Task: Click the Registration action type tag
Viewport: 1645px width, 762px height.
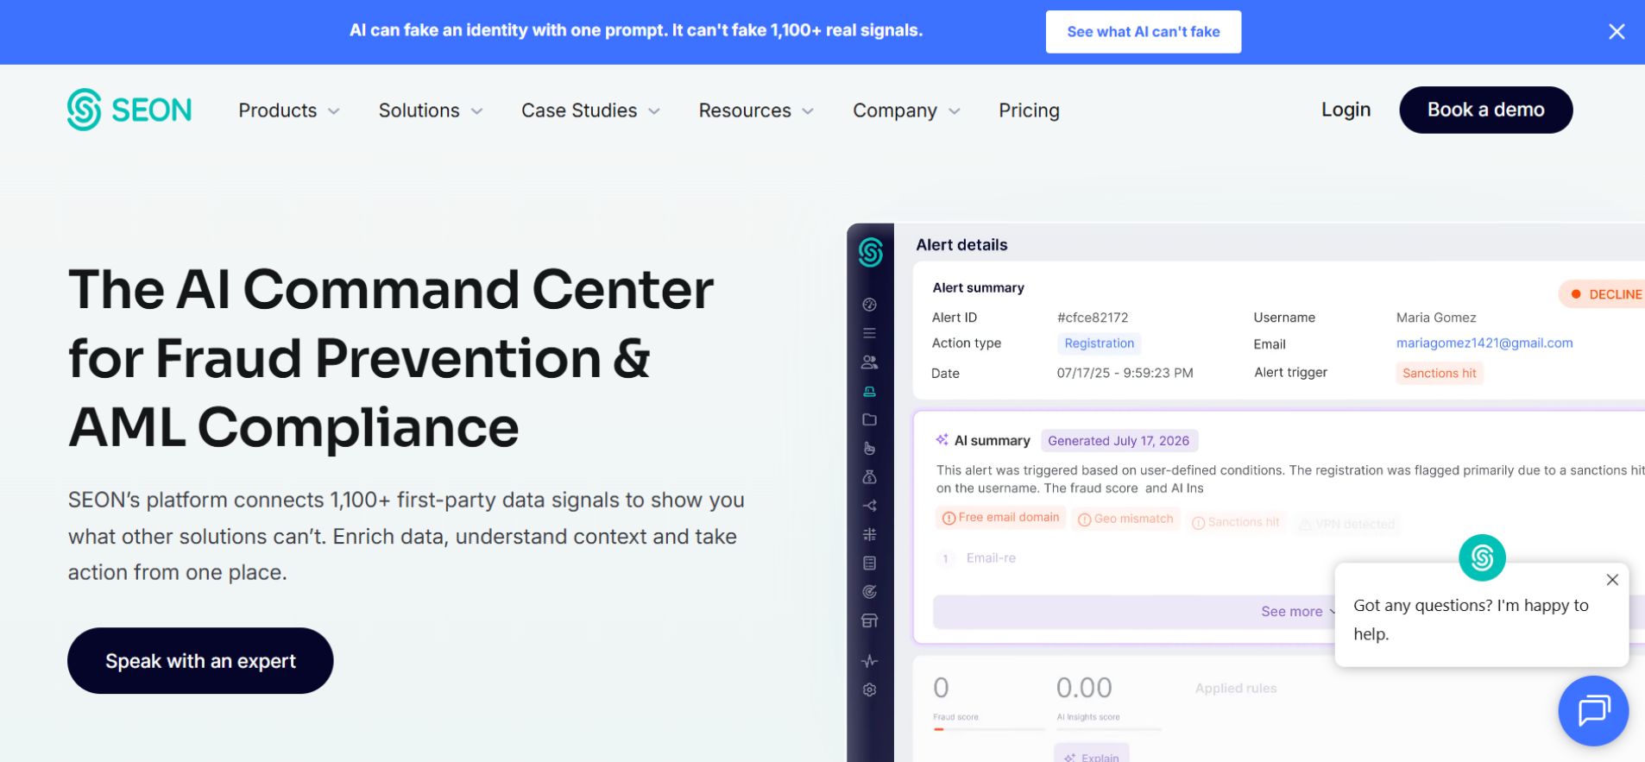Action: click(x=1099, y=343)
